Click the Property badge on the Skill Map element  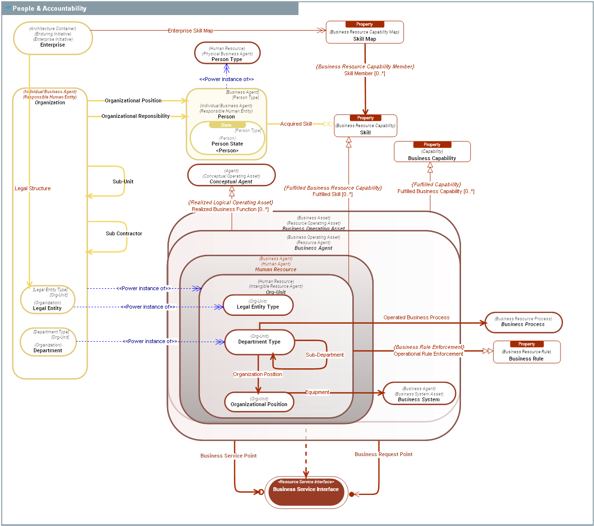364,24
